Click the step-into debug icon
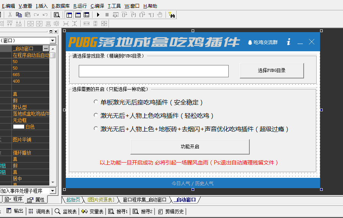The width and height of the screenshot is (343, 218). [133, 15]
